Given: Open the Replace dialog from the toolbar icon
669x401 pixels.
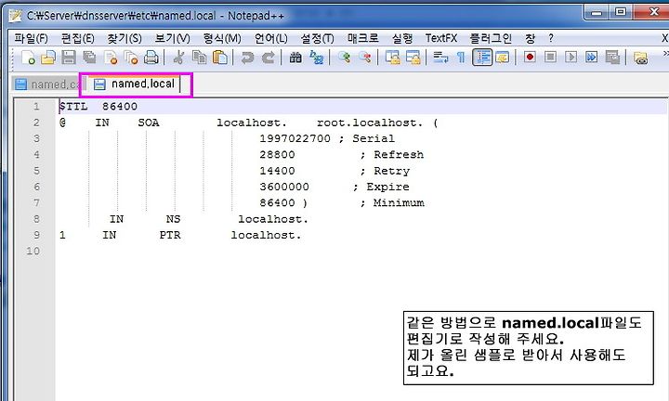Looking at the screenshot, I should click(316, 58).
